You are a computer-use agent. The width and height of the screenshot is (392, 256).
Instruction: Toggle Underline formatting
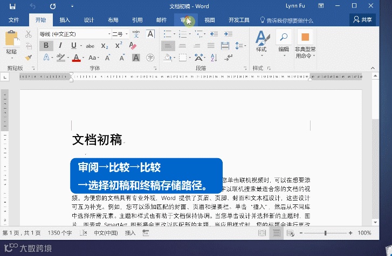(x=73, y=46)
